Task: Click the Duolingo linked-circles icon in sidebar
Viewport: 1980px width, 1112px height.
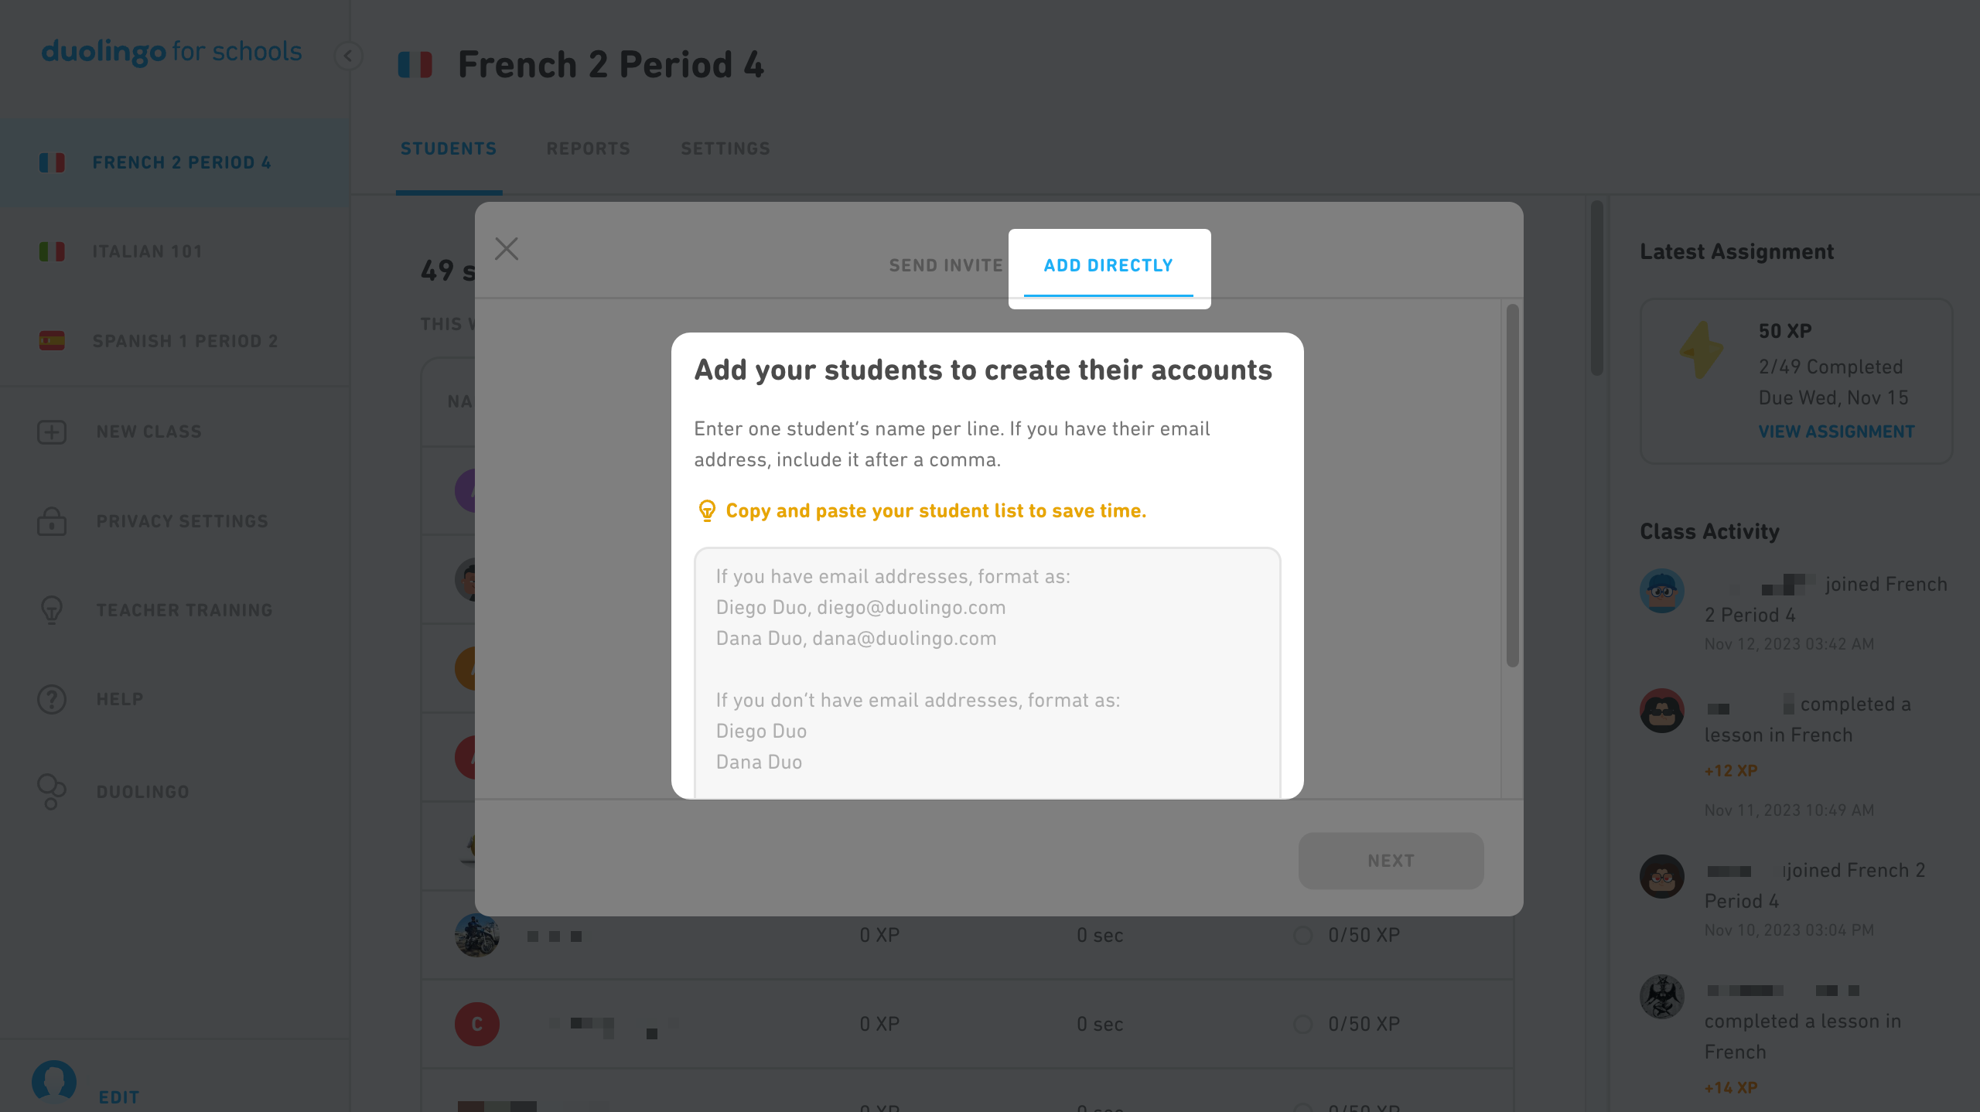Action: pyautogui.click(x=51, y=790)
